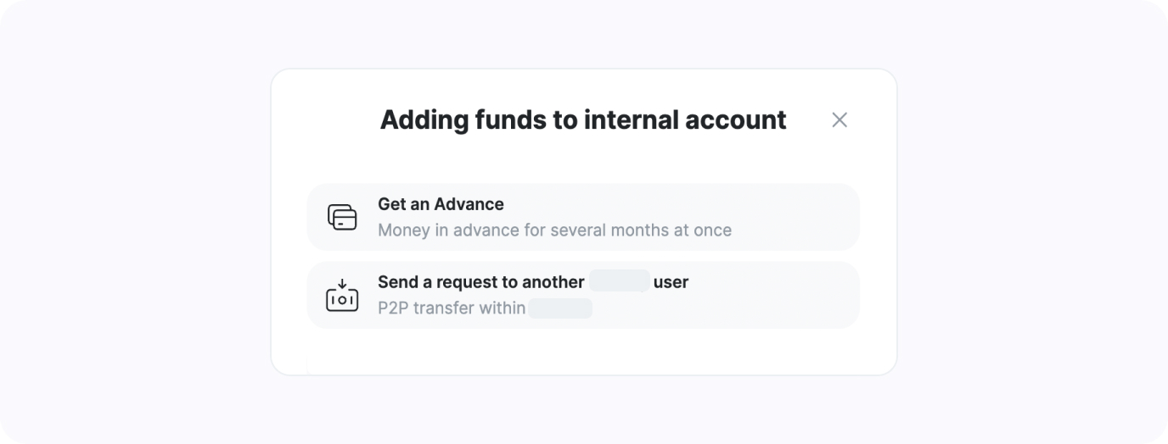Choose Send a request to another user
This screenshot has width=1168, height=444.
click(583, 295)
